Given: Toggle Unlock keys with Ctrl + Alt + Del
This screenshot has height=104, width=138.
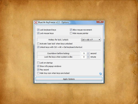Looking at the screenshot, I should (x=38, y=47).
